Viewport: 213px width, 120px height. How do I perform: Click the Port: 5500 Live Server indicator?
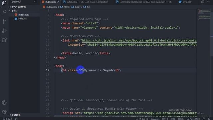coord(193,119)
